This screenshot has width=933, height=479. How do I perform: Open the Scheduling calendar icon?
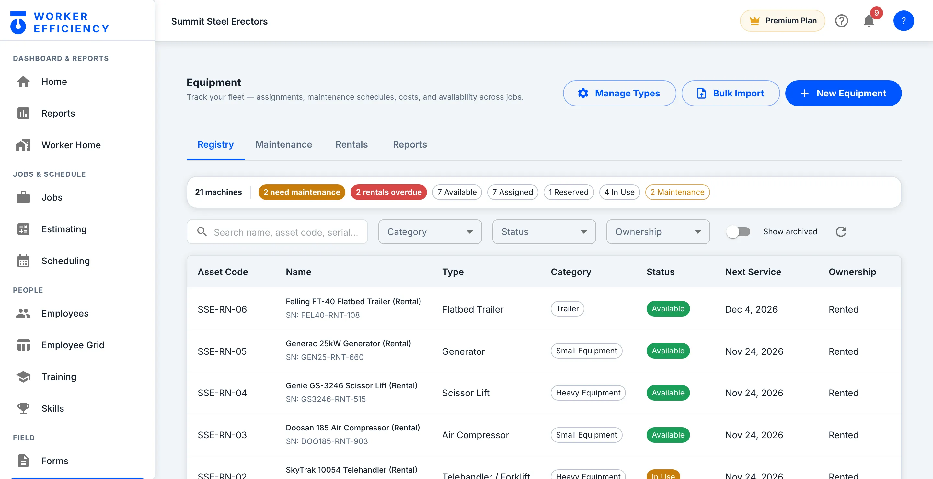tap(23, 261)
